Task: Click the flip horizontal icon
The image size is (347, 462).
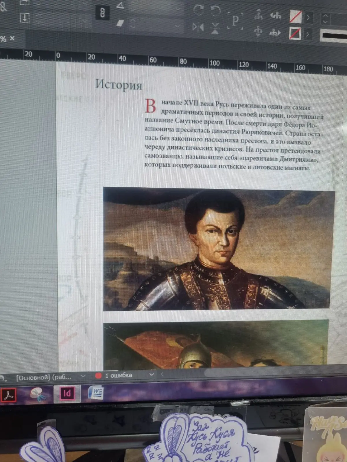Action: [x=198, y=27]
